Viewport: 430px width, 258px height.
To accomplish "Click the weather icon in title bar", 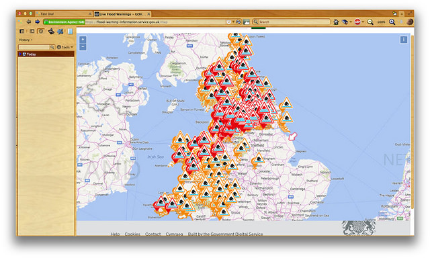I will [394, 13].
